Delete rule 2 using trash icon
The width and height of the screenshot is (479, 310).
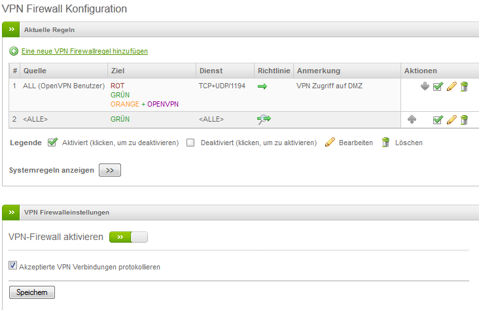point(464,119)
